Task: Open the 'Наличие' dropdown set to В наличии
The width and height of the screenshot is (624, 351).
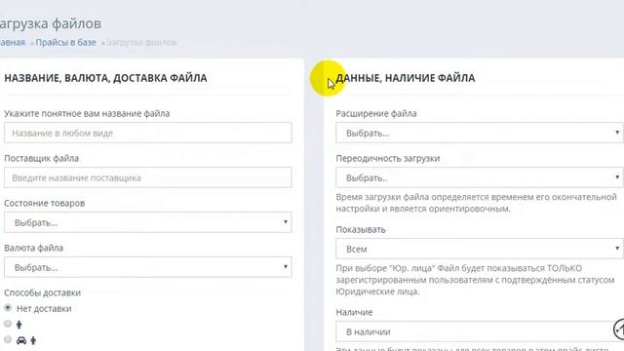Action: click(x=480, y=331)
